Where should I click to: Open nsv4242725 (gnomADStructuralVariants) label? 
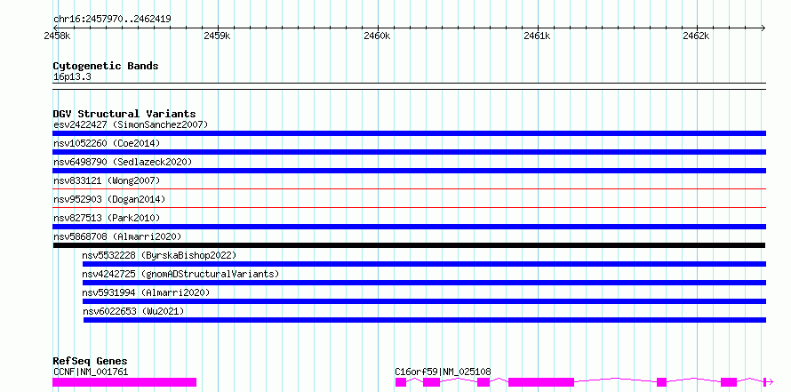180,274
